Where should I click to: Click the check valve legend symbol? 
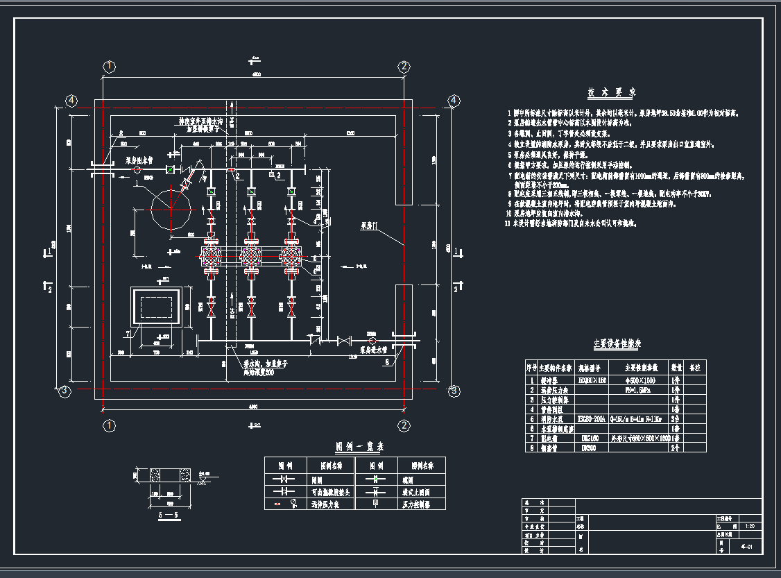[x=375, y=492]
